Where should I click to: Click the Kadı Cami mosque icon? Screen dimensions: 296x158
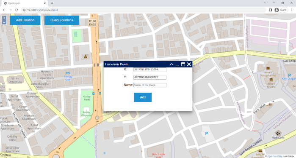[x=278, y=134]
